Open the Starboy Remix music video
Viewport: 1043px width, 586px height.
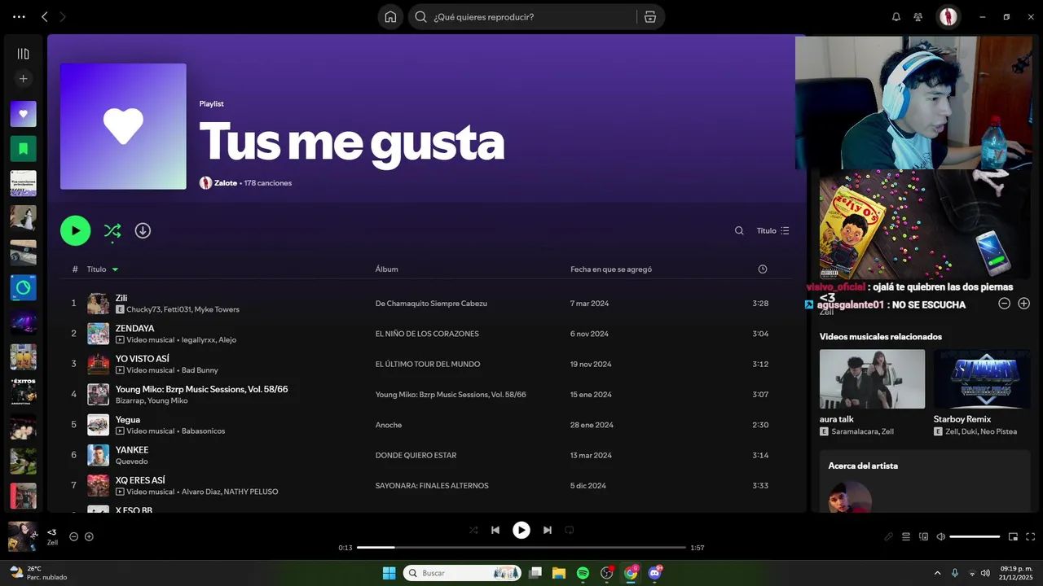coord(982,379)
